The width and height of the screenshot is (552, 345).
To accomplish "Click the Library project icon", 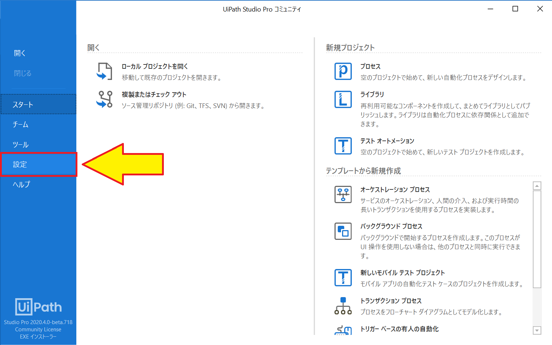I will [x=343, y=99].
